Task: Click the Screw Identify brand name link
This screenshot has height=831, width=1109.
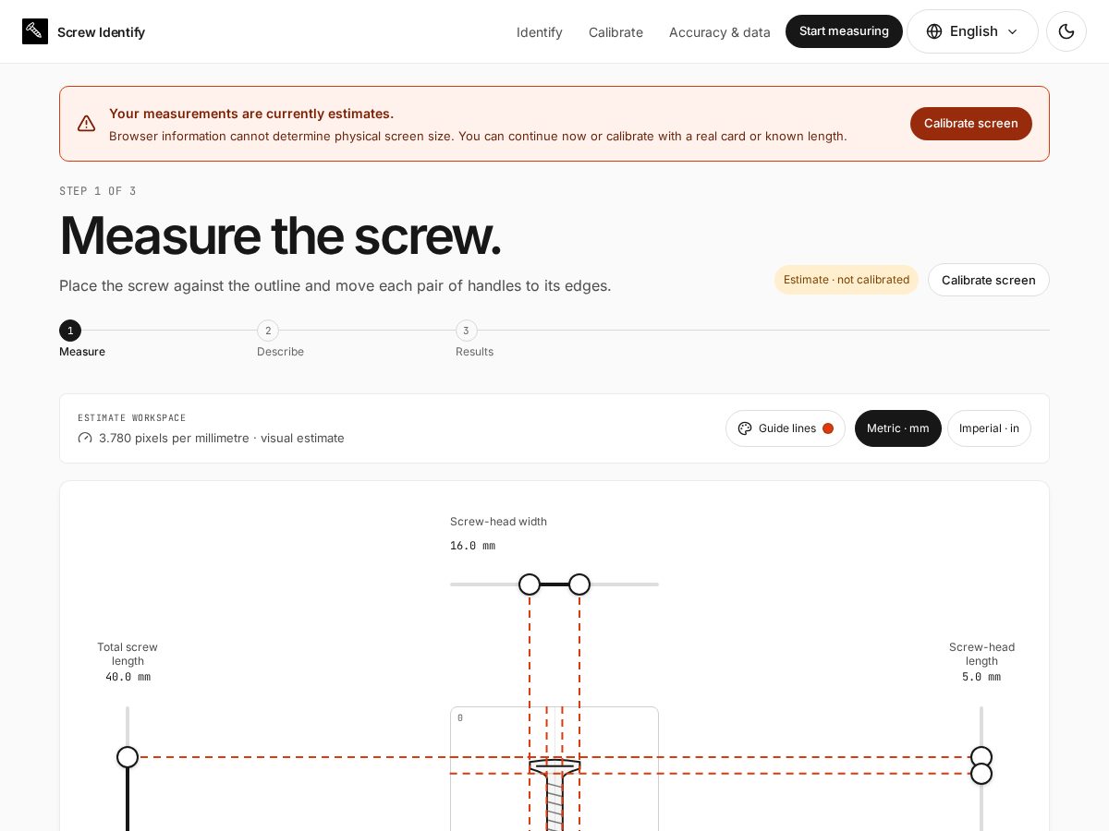Action: 101,32
